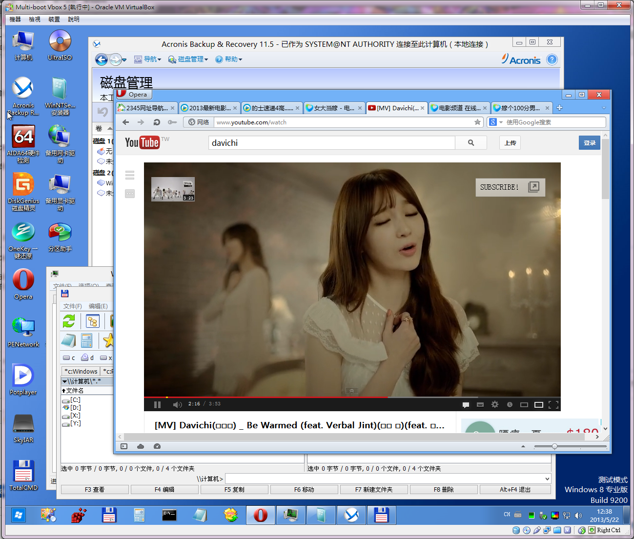Click Opera Link cloud icon

141,446
